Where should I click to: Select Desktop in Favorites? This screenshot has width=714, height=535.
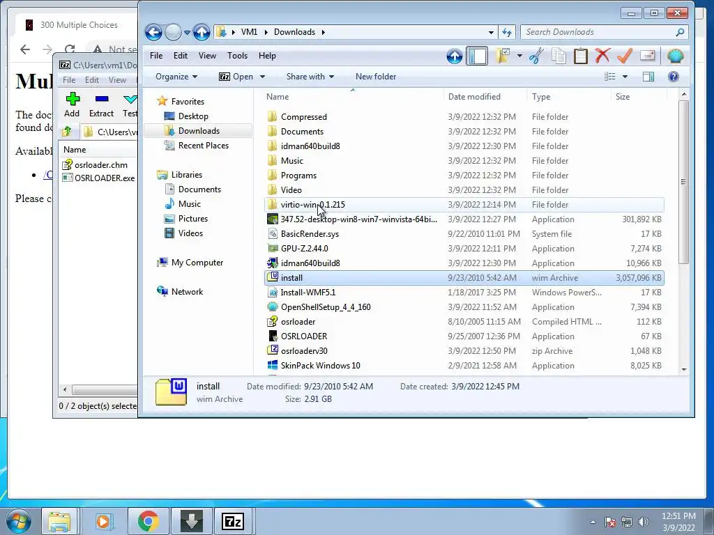tap(193, 116)
